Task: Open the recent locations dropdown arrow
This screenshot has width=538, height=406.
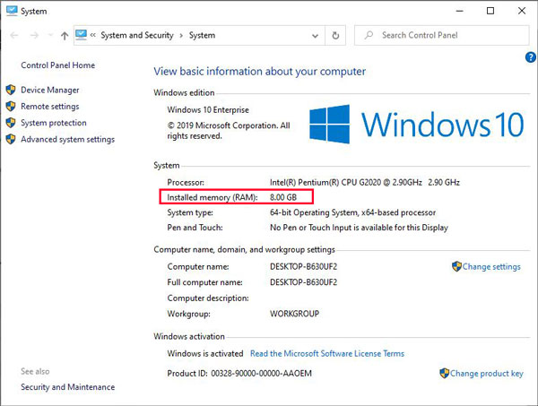Action: pyautogui.click(x=51, y=35)
